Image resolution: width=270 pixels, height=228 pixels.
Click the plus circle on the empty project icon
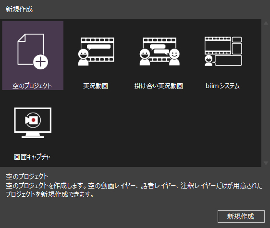41,62
